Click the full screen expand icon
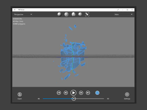 pyautogui.click(x=118, y=10)
